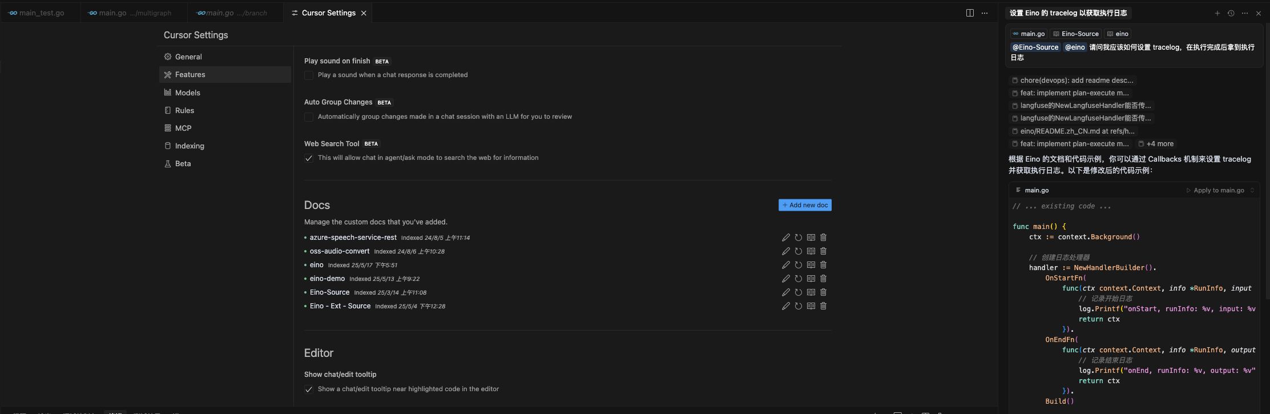Enable Play sound on finish checkbox
This screenshot has height=414, width=1270.
click(x=309, y=75)
